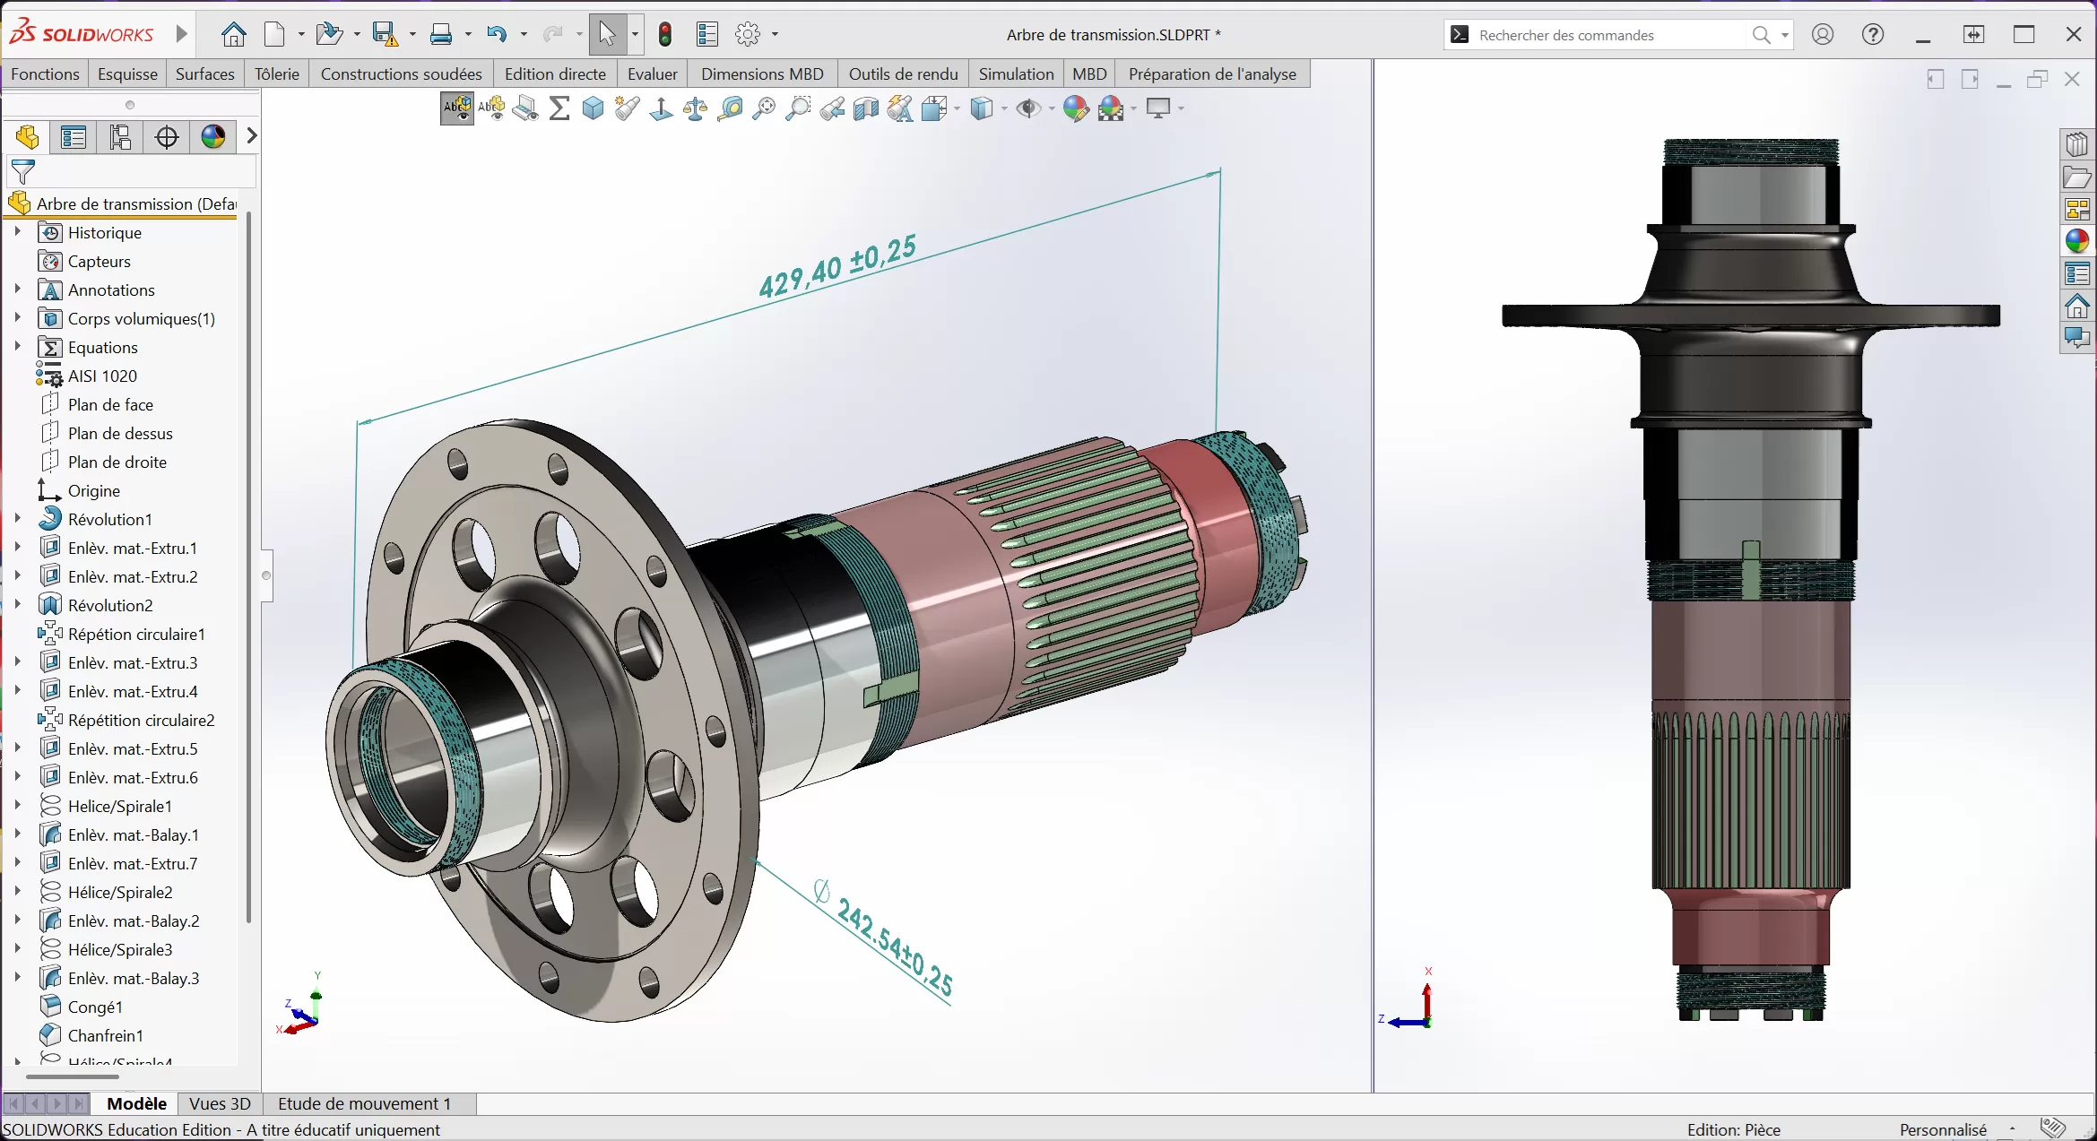Open the Design Library panel

pos(2076,144)
